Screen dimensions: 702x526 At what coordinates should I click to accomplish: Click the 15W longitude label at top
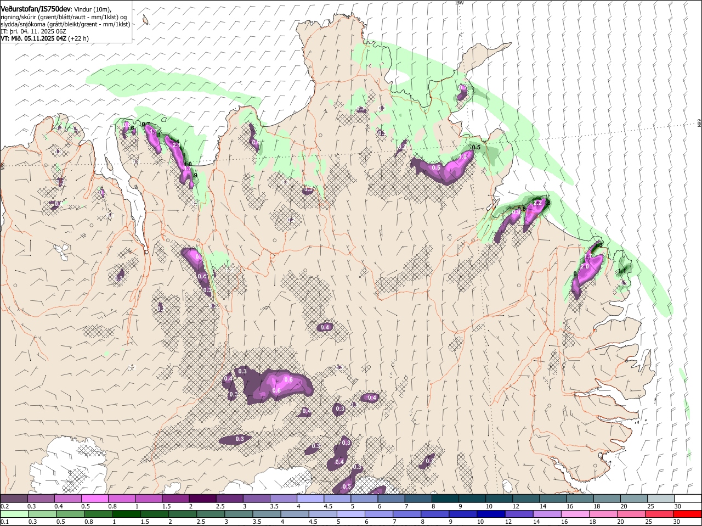tap(460, 3)
